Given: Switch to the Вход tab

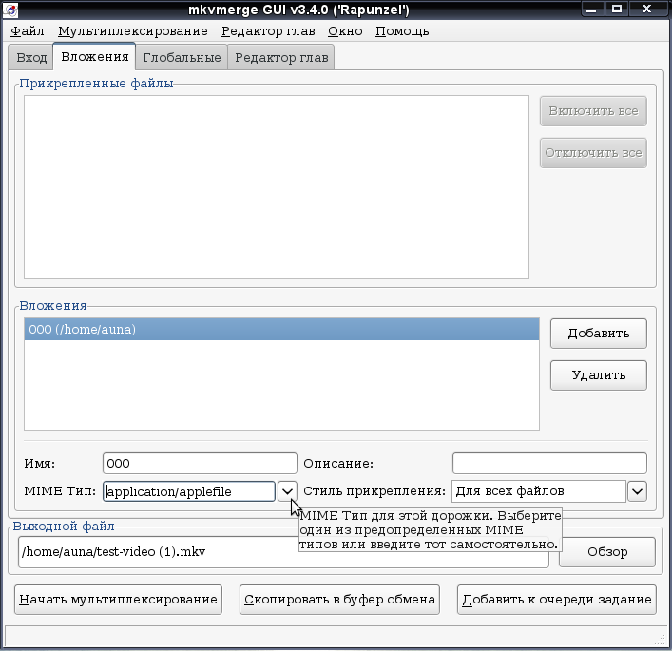Looking at the screenshot, I should pos(30,57).
